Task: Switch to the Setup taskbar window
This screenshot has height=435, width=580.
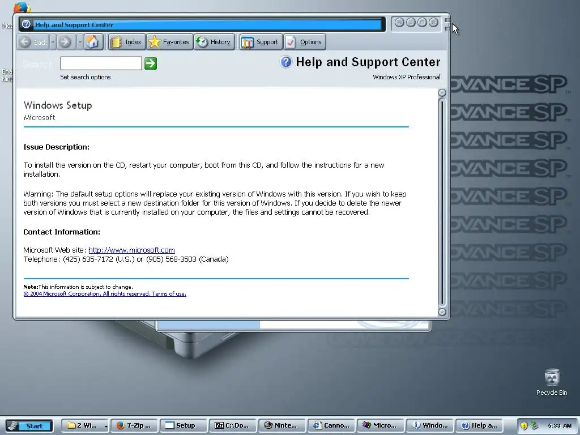Action: pos(183,426)
